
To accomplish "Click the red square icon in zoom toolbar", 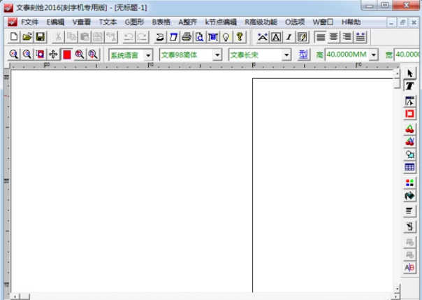I will [x=66, y=55].
